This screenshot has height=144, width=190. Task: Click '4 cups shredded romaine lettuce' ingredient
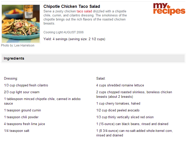tap(120, 85)
